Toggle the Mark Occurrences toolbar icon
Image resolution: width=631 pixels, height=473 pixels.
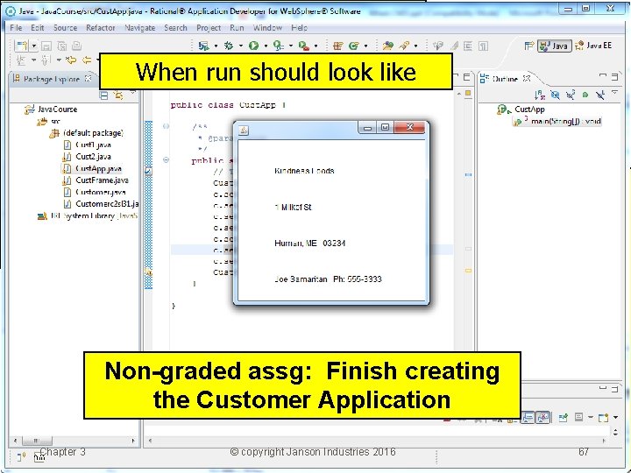pos(454,46)
